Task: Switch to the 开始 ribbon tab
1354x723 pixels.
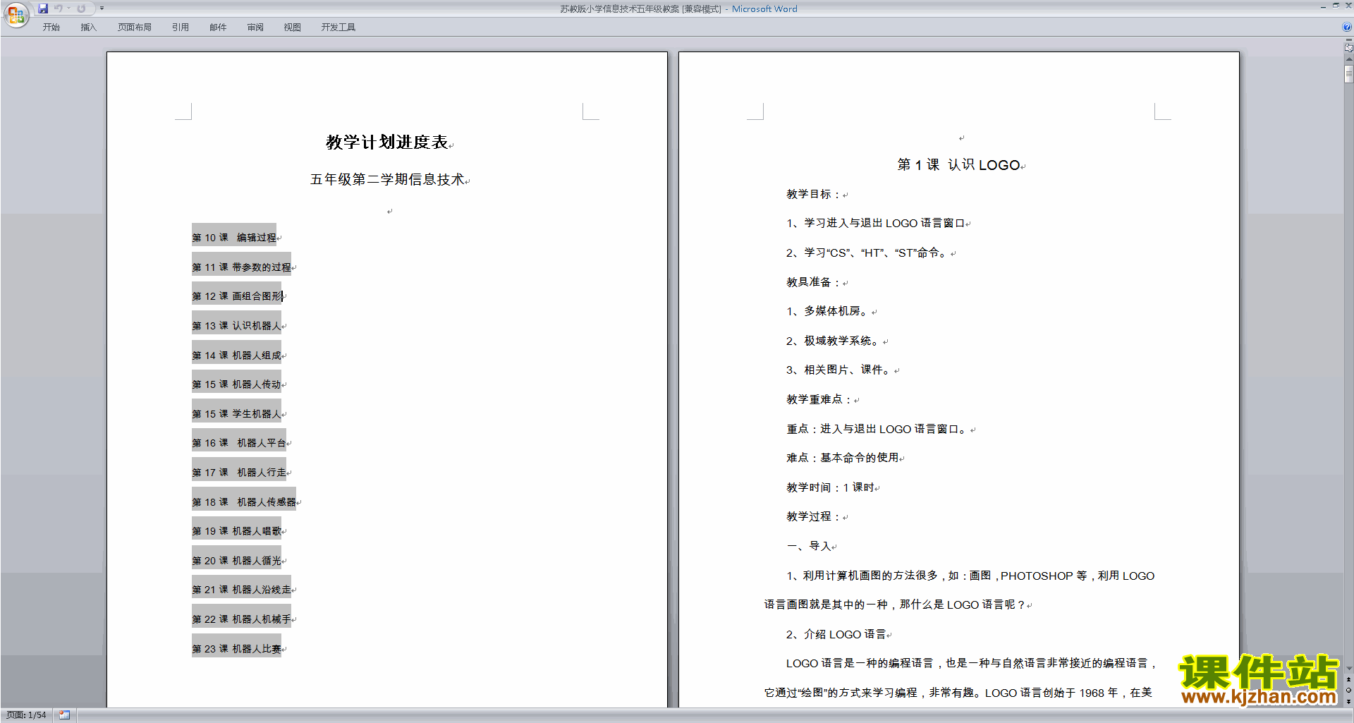Action: tap(51, 27)
